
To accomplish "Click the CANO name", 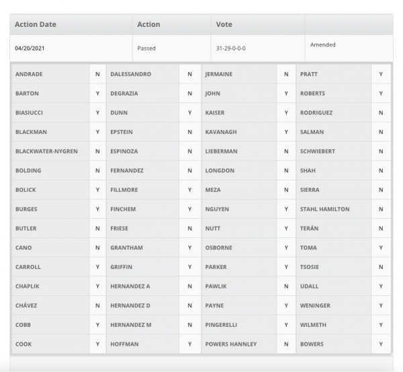I will point(24,248).
